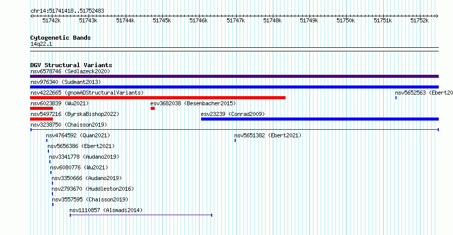Open nsv6080776 (Wu2021) label

[x=79, y=167]
